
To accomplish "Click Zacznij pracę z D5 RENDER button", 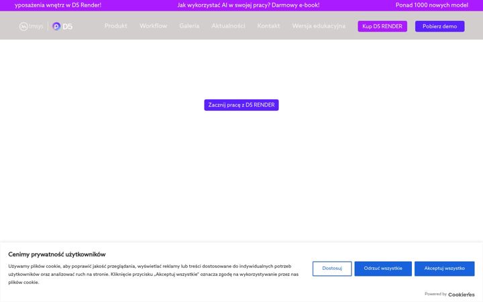I will point(241,105).
